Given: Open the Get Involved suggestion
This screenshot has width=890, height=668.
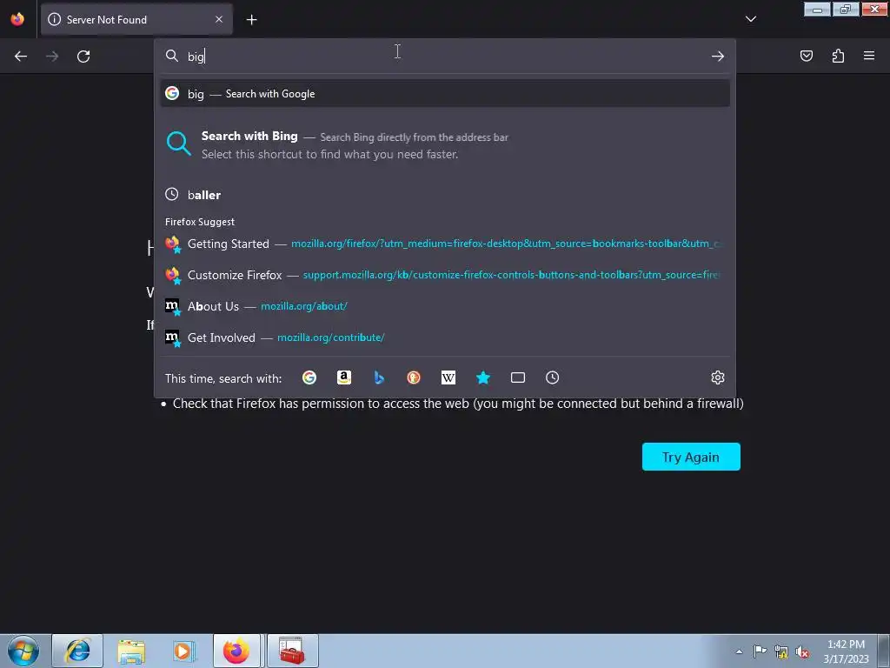Looking at the screenshot, I should (445, 337).
